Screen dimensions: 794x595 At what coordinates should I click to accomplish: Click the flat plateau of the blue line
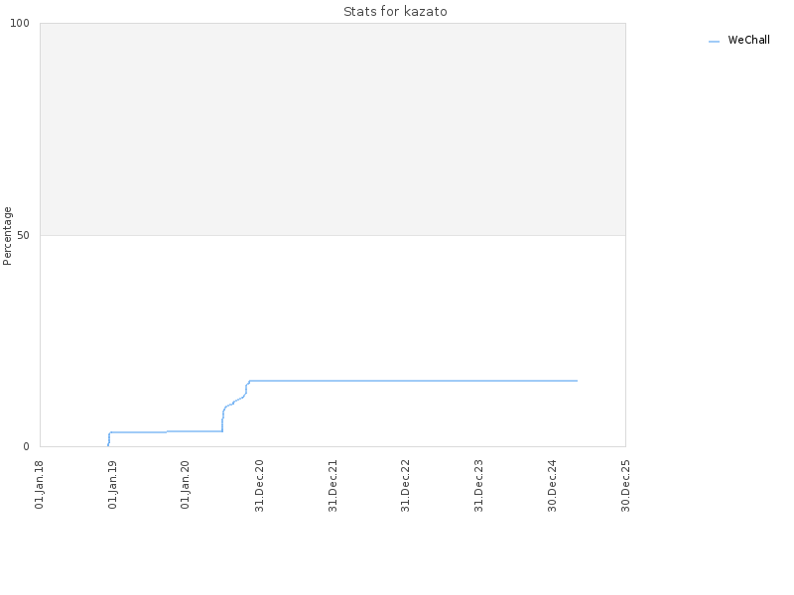(x=413, y=381)
